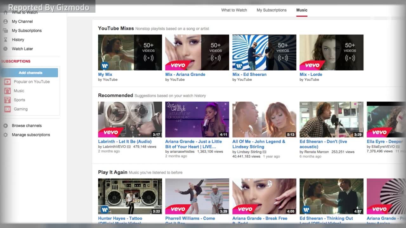Click the Manage subscriptions gear icon
406x228 pixels.
coord(5,135)
